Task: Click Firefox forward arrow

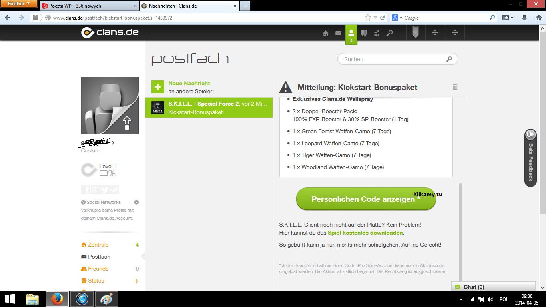Action: (21, 18)
